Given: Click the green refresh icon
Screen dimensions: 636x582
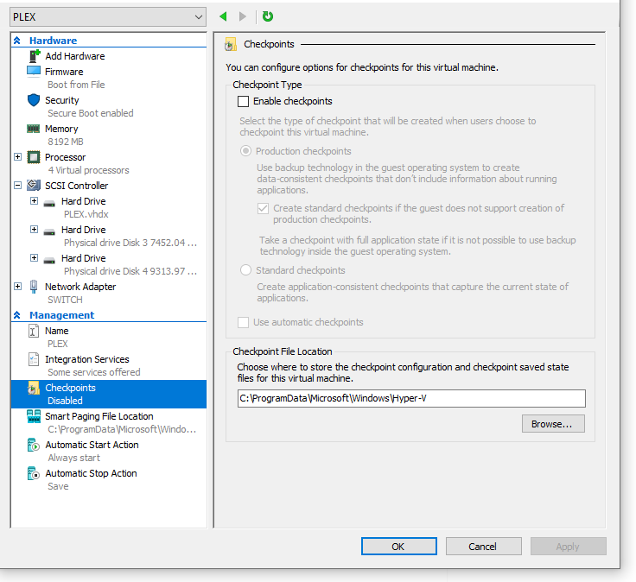Looking at the screenshot, I should pos(268,16).
